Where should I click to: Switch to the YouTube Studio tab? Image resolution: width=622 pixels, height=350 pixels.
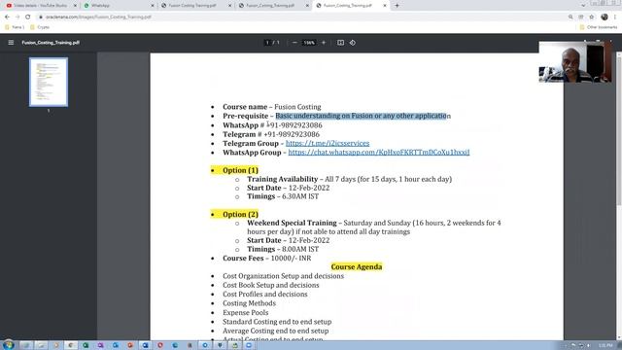(40, 6)
